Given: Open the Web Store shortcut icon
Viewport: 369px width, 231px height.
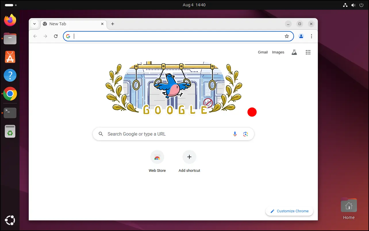Looking at the screenshot, I should point(157,157).
